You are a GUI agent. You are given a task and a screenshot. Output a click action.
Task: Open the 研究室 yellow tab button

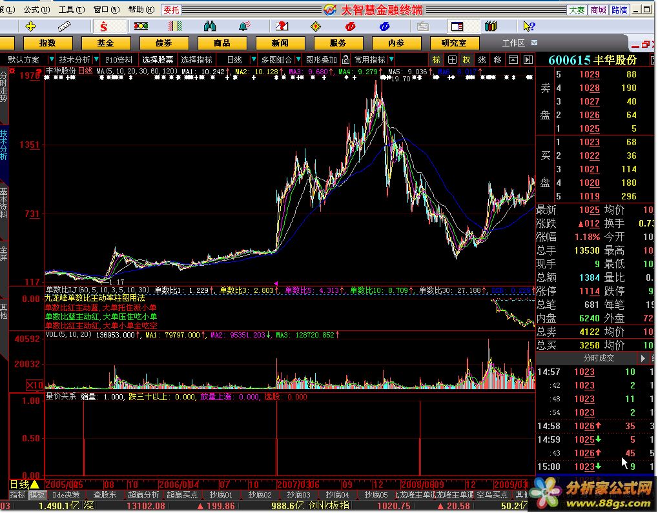point(454,43)
